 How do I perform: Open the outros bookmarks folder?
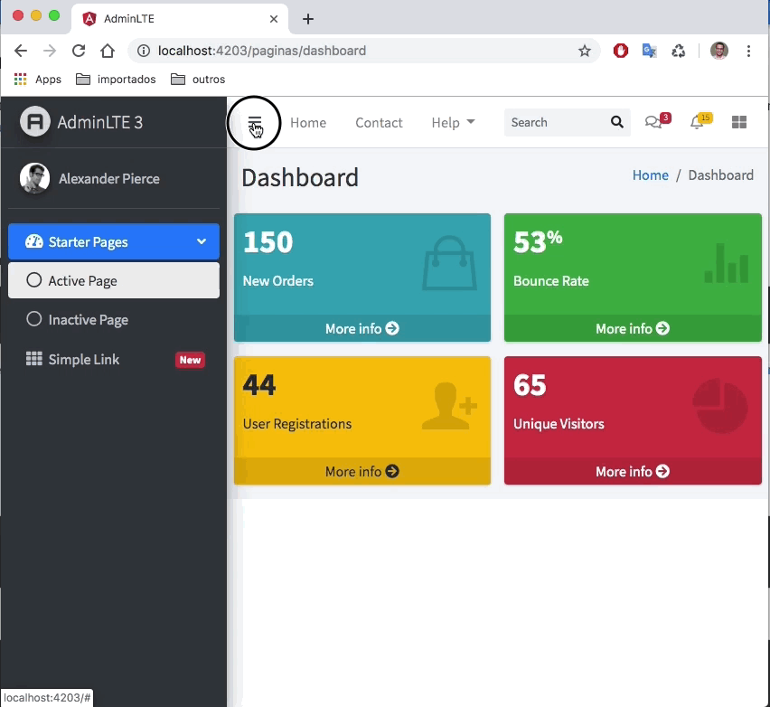coord(198,79)
